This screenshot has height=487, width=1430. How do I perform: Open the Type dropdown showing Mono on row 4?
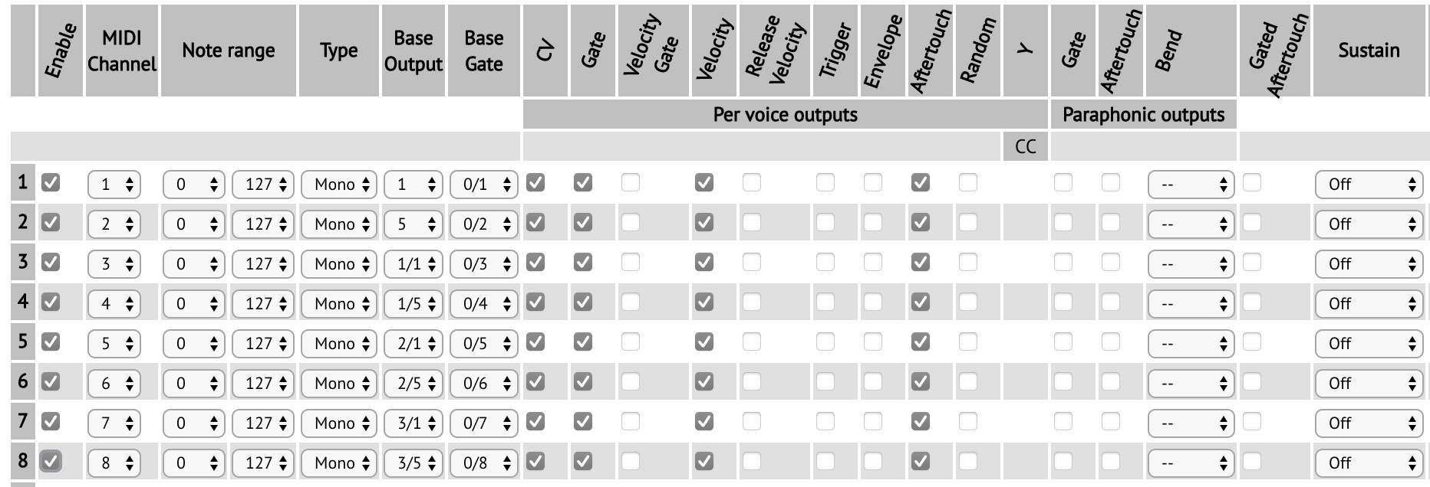point(339,304)
